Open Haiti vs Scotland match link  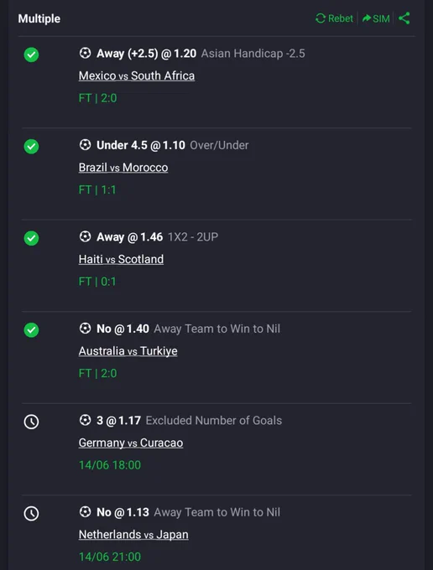point(121,259)
